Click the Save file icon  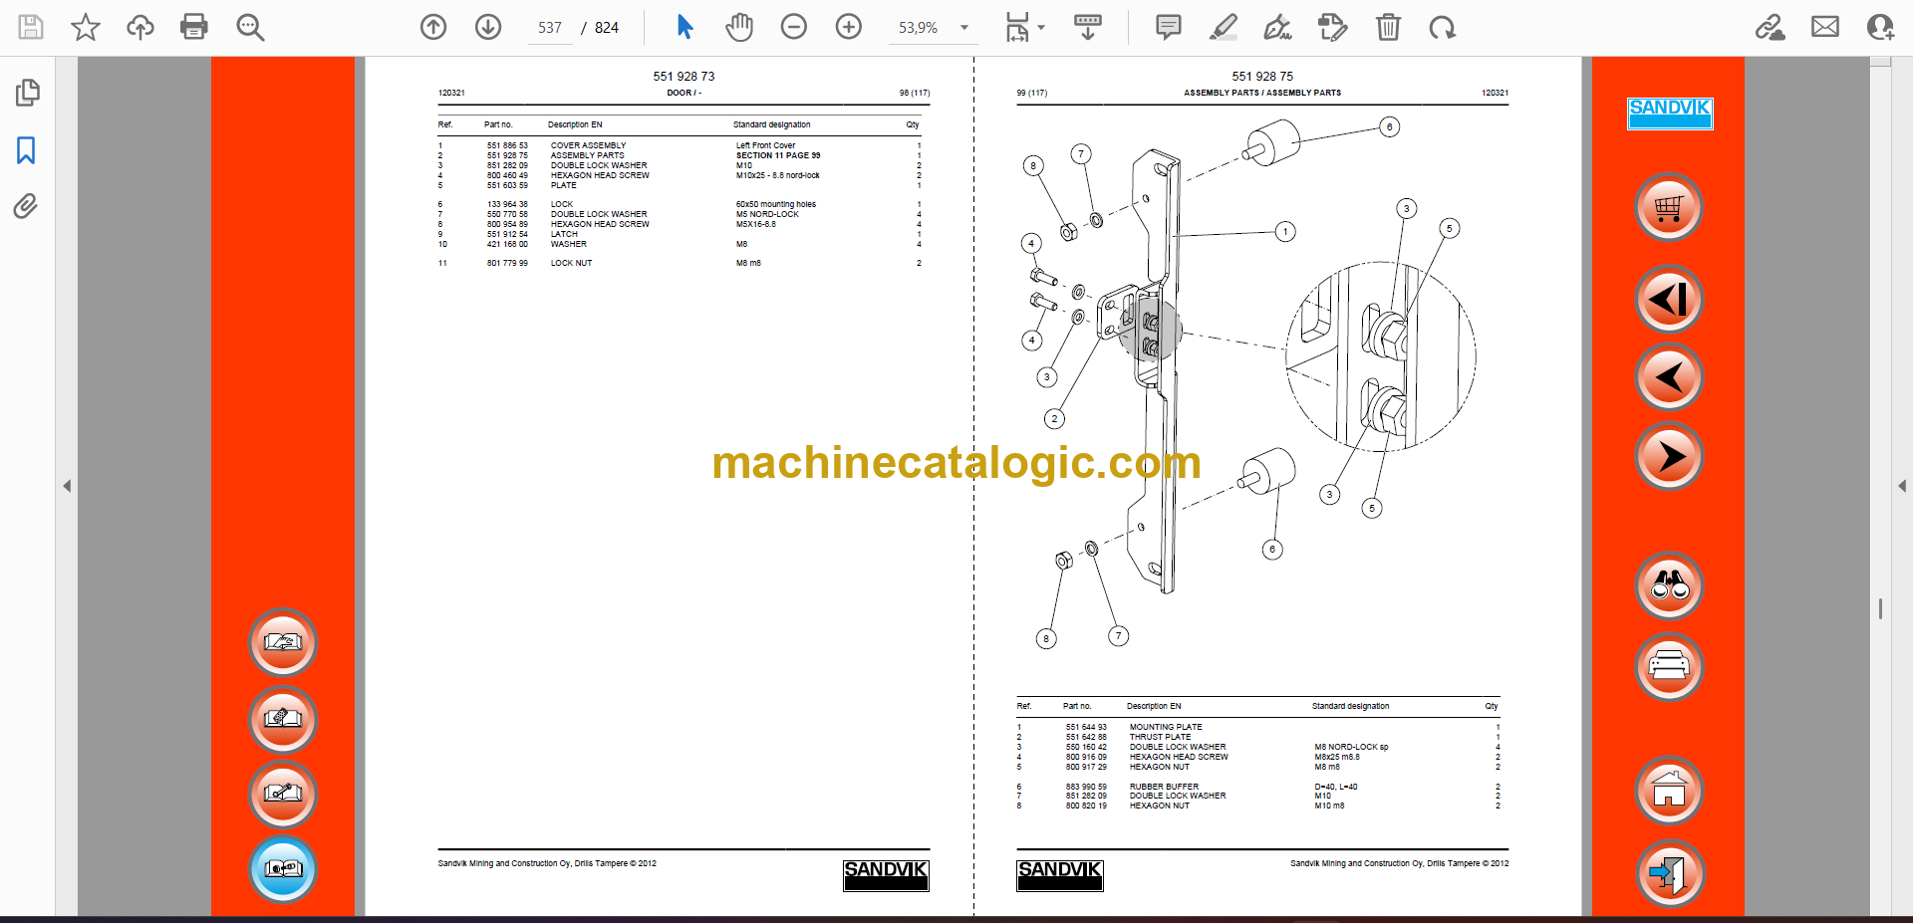pos(31,27)
